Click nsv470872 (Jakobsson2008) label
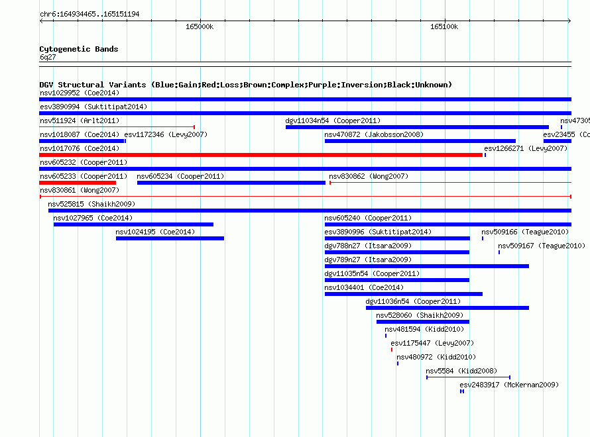 coord(374,134)
